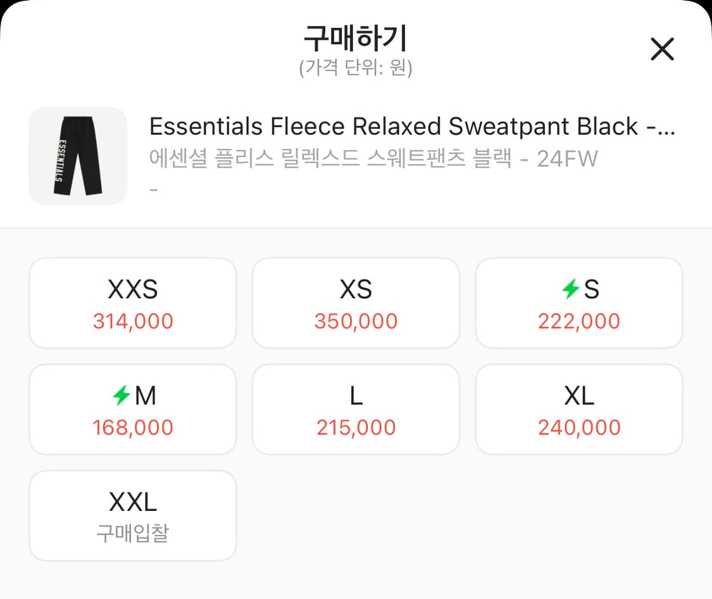Click the 222,000 price
The image size is (712, 599).
click(x=579, y=321)
